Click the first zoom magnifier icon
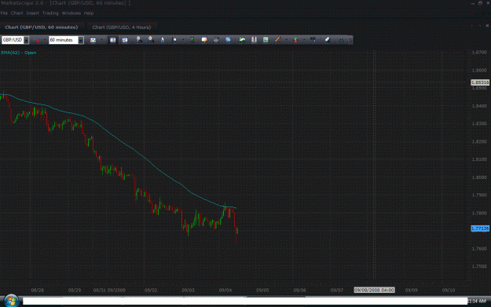Image resolution: width=491 pixels, height=307 pixels. (x=139, y=40)
